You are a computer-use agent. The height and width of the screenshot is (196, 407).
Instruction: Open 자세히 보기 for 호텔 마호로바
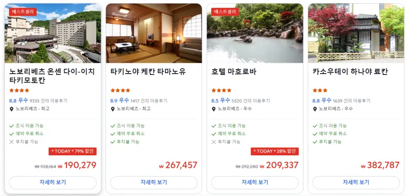coord(255,182)
